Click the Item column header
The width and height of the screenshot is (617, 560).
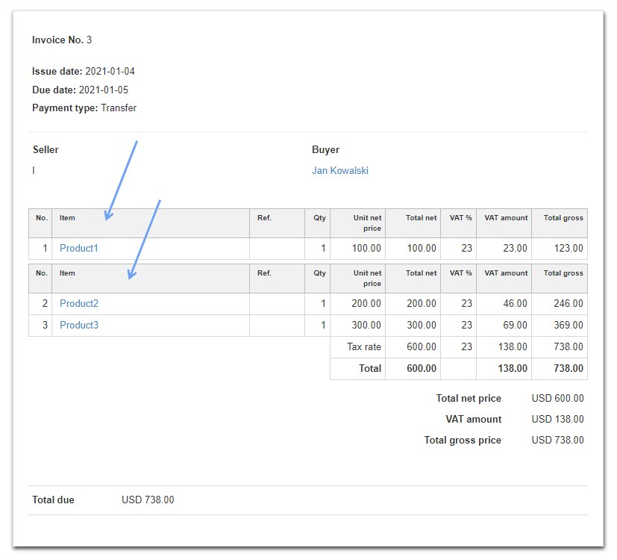coord(67,217)
